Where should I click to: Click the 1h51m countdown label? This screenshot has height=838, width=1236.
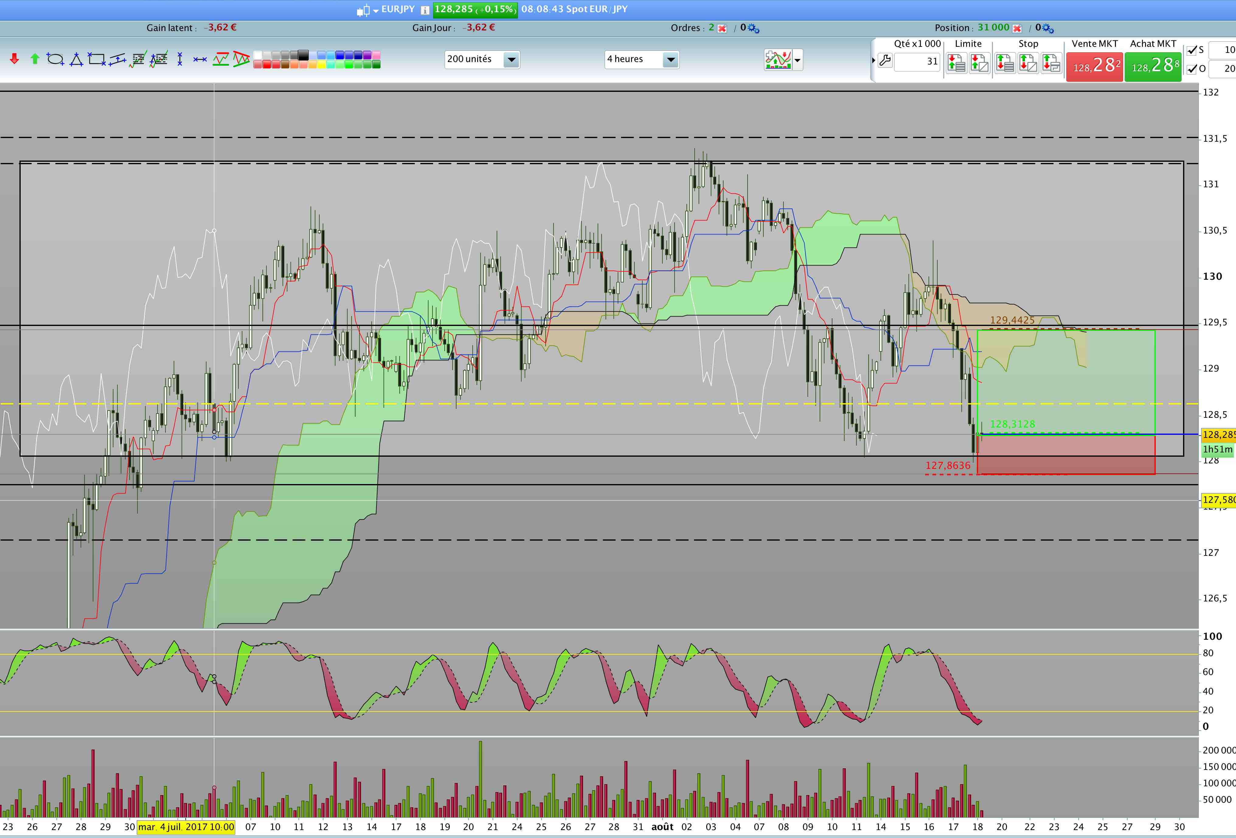pyautogui.click(x=1217, y=450)
